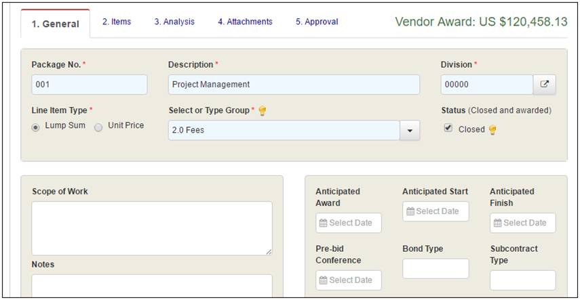The width and height of the screenshot is (580, 300).
Task: Uncheck the Closed status checkbox
Action: click(x=448, y=128)
